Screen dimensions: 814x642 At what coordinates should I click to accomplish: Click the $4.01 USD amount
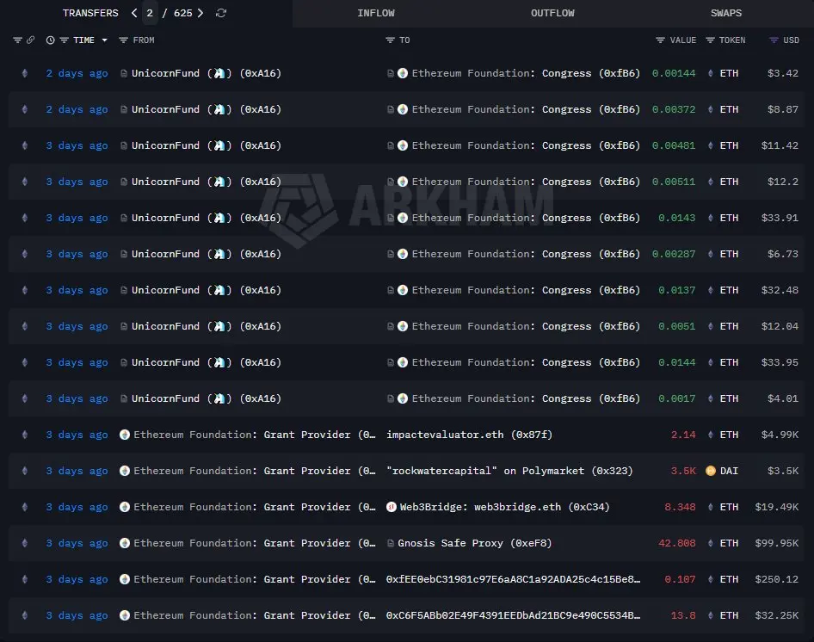pos(783,398)
